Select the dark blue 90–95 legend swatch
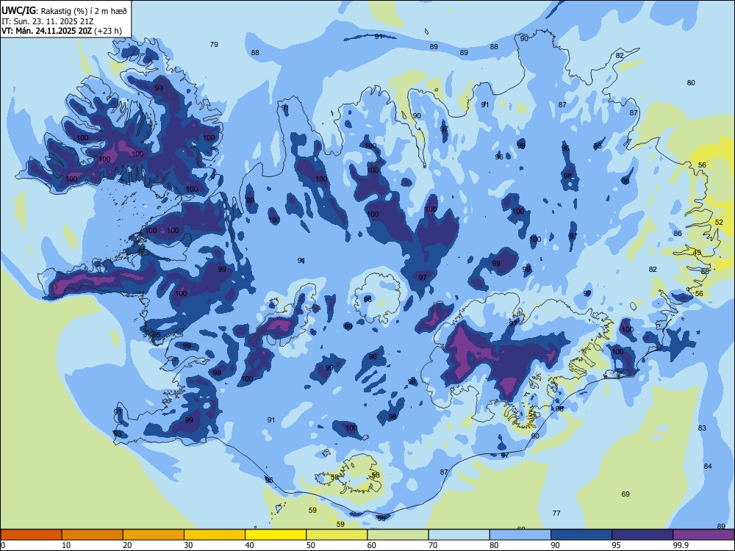 click(581, 535)
